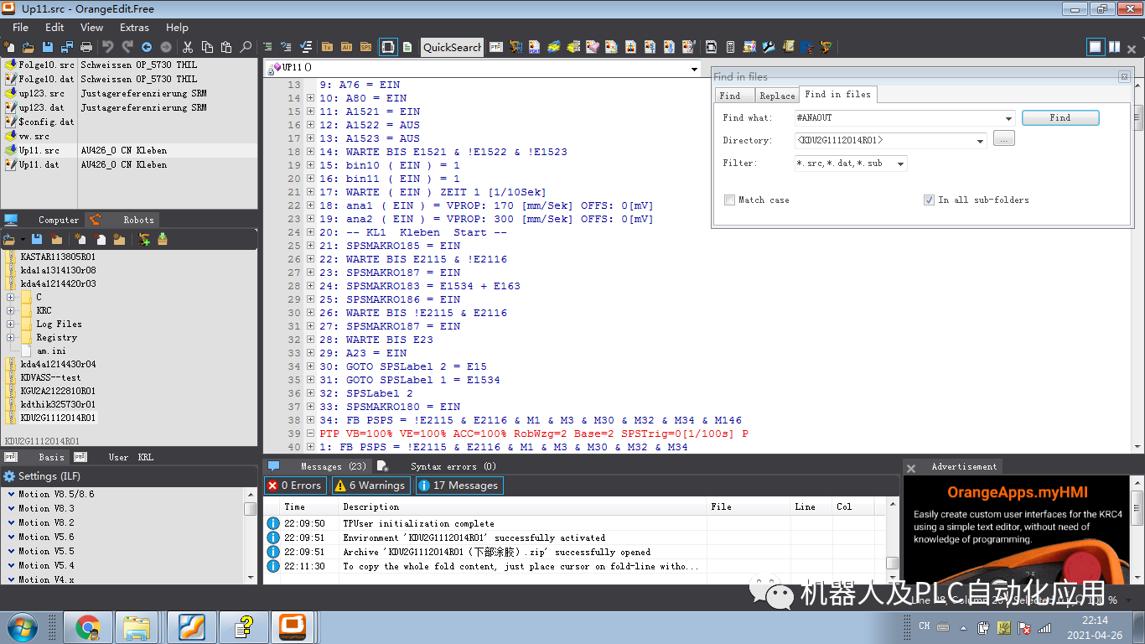Open the QuickSearch tool
The height and width of the screenshot is (644, 1145).
coord(451,48)
